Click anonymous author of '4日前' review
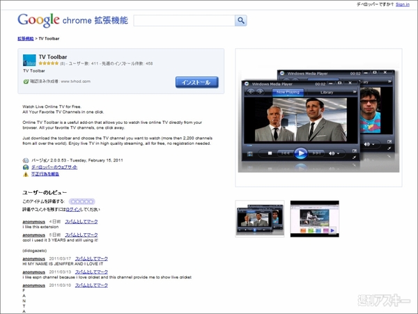The image size is (418, 314). (x=34, y=222)
